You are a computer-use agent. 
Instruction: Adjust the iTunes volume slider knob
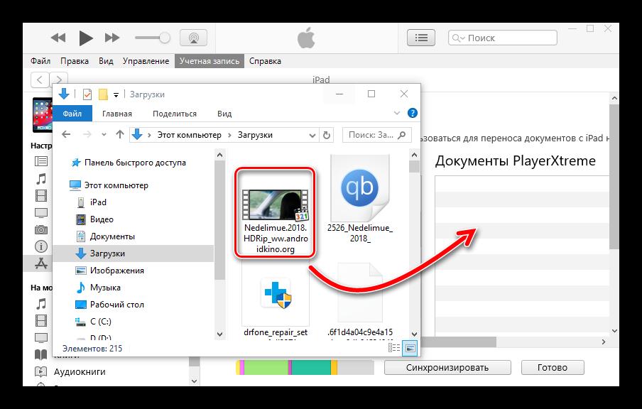point(165,38)
